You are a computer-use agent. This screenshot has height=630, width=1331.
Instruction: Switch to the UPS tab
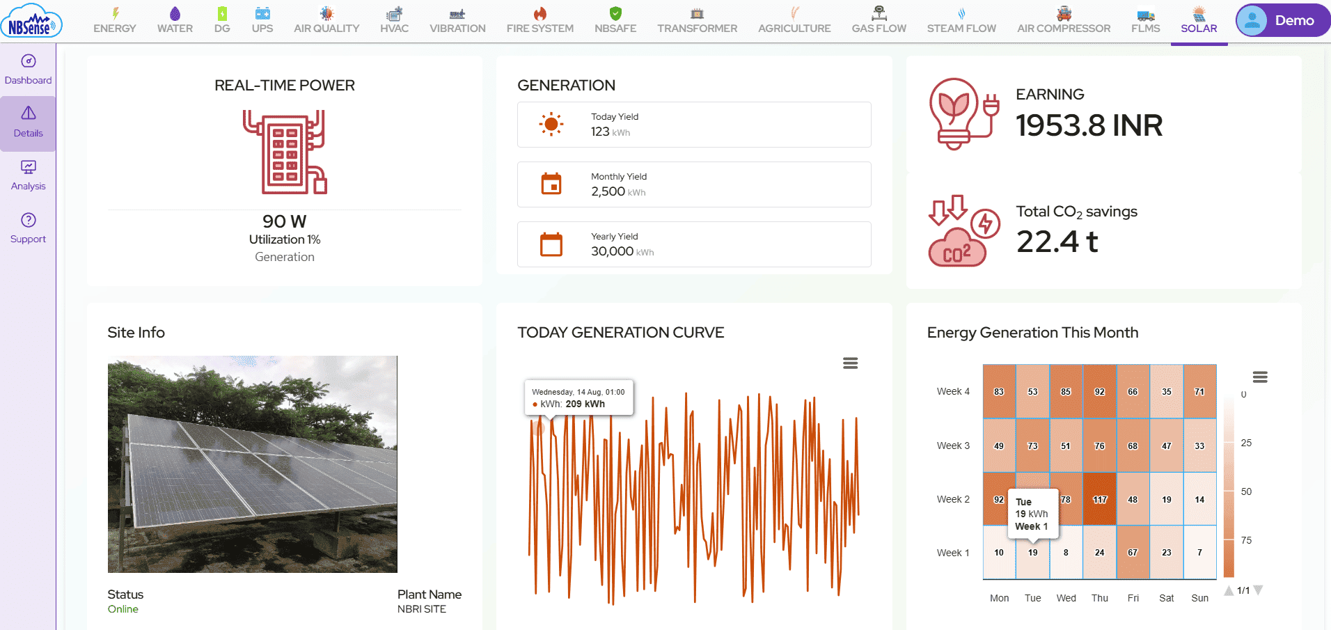pyautogui.click(x=262, y=21)
